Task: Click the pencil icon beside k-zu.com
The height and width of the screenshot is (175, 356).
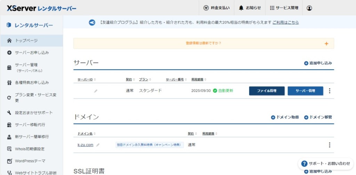Action: coord(98,145)
